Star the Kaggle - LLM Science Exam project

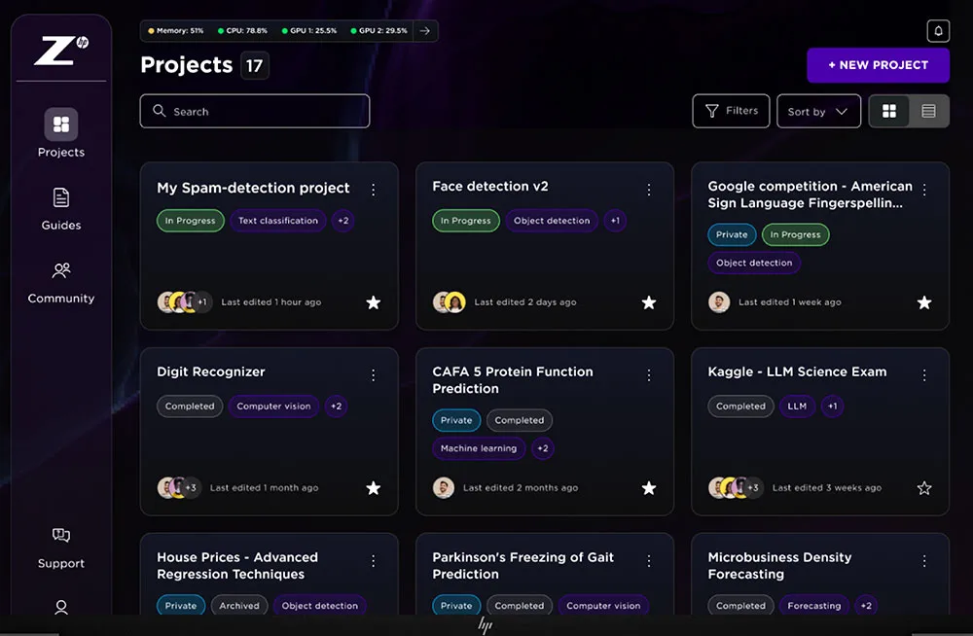click(x=924, y=488)
